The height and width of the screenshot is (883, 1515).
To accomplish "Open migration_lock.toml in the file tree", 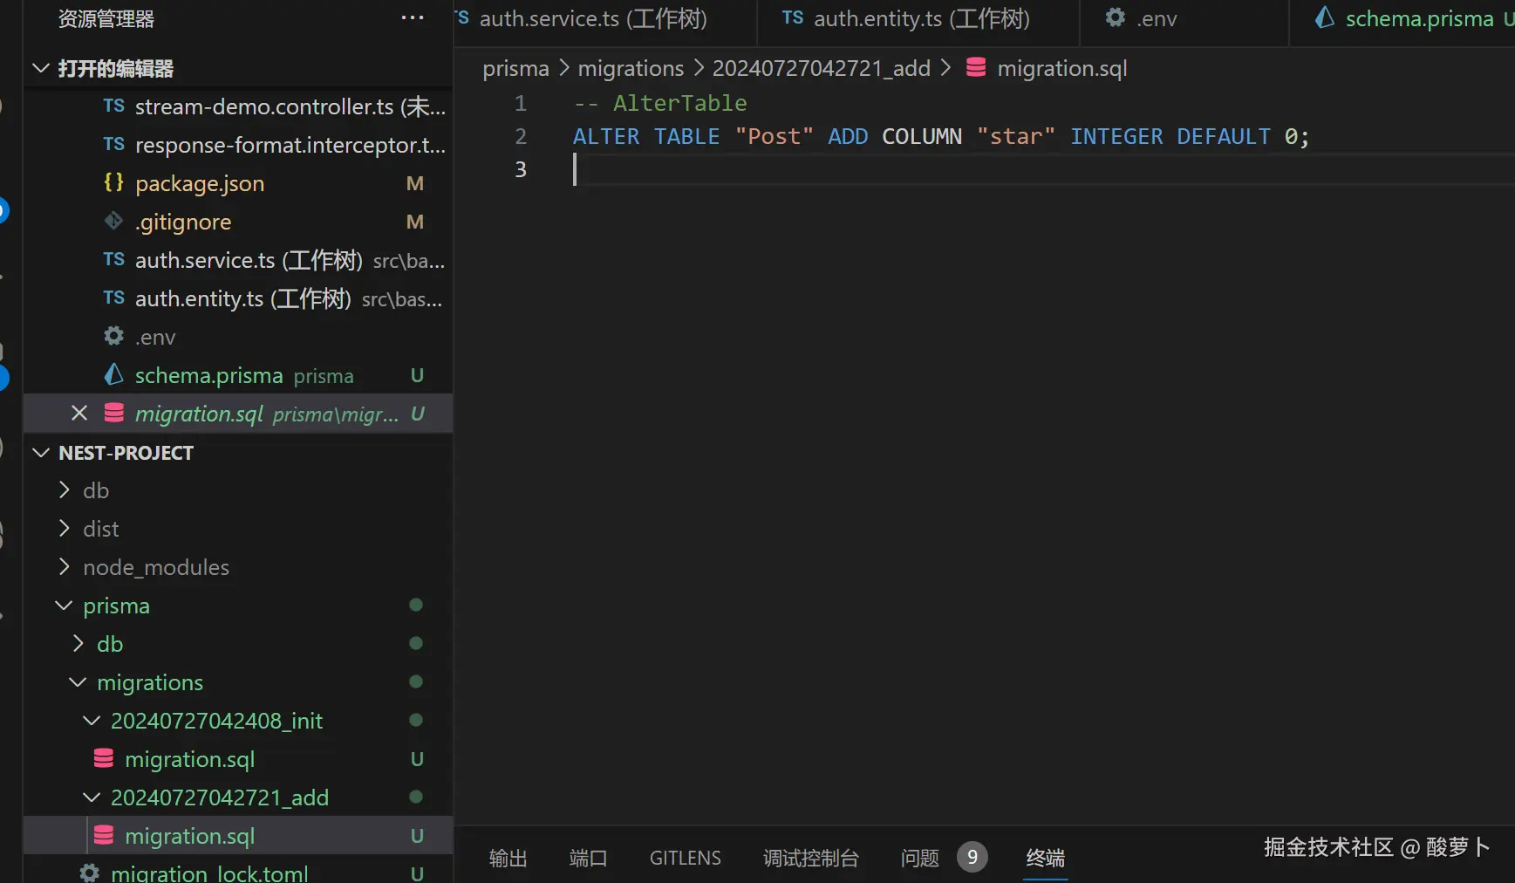I will [238, 873].
